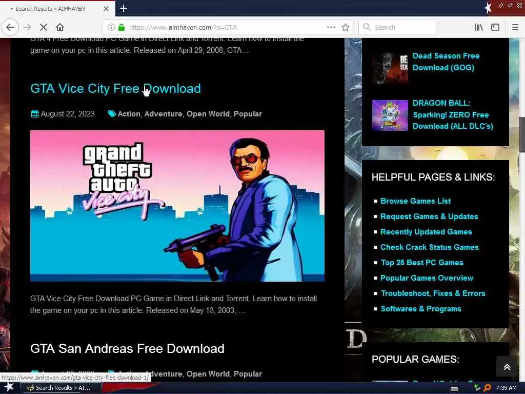Click the scroll-to-top double chevron button
This screenshot has height=394, width=525.
(507, 367)
